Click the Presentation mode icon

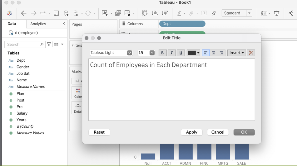pos(277,13)
